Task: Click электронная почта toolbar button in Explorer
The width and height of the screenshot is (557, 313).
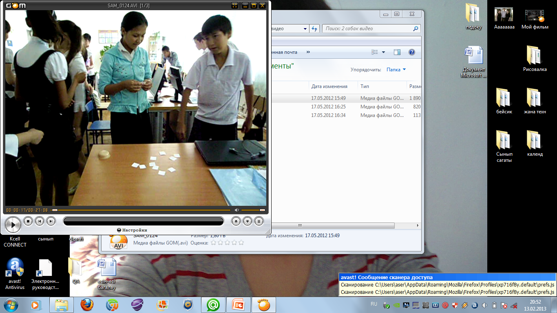Action: [x=285, y=52]
